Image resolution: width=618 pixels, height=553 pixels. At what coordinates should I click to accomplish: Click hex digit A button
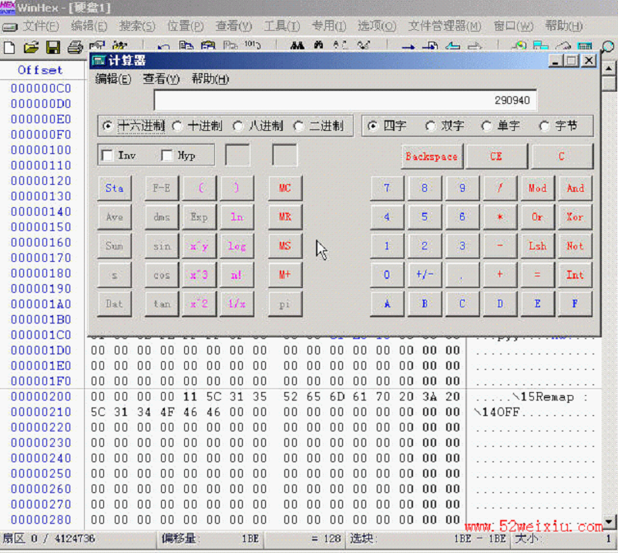pos(387,303)
